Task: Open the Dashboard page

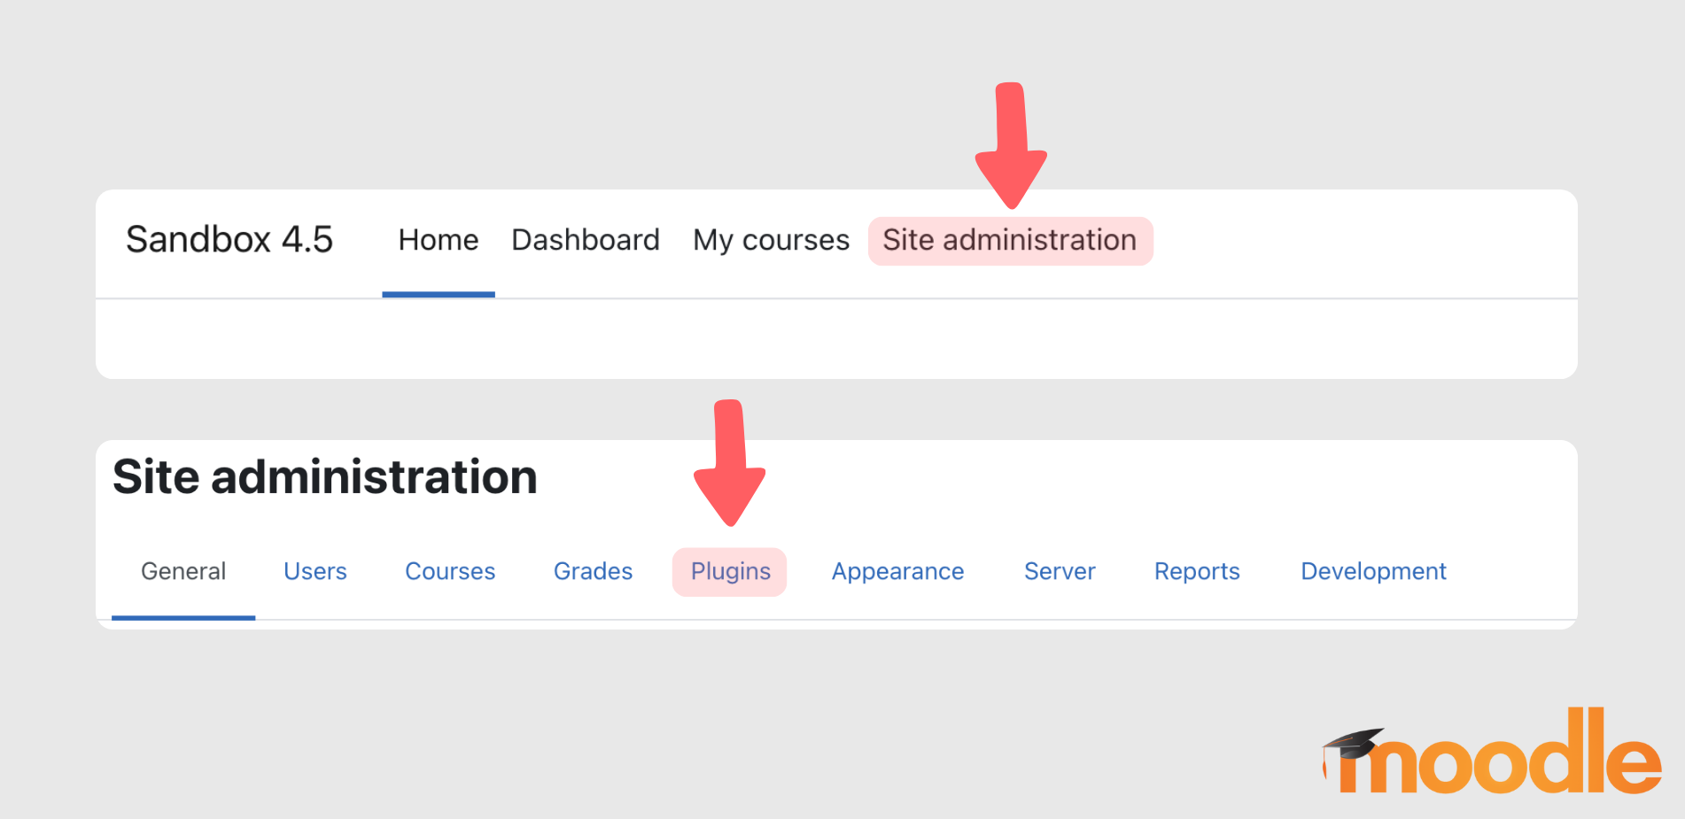Action: pos(585,240)
